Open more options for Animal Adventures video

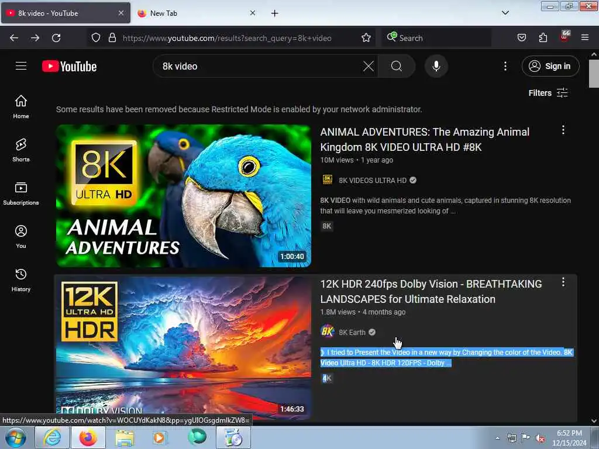(563, 130)
